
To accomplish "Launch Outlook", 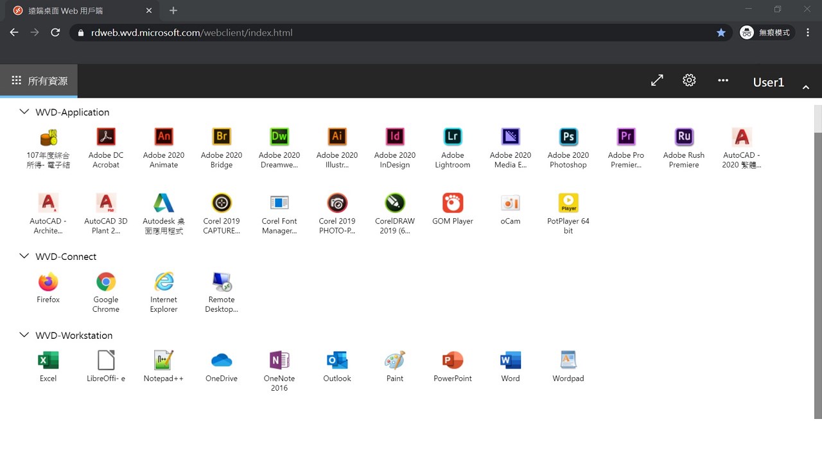I will pos(337,366).
